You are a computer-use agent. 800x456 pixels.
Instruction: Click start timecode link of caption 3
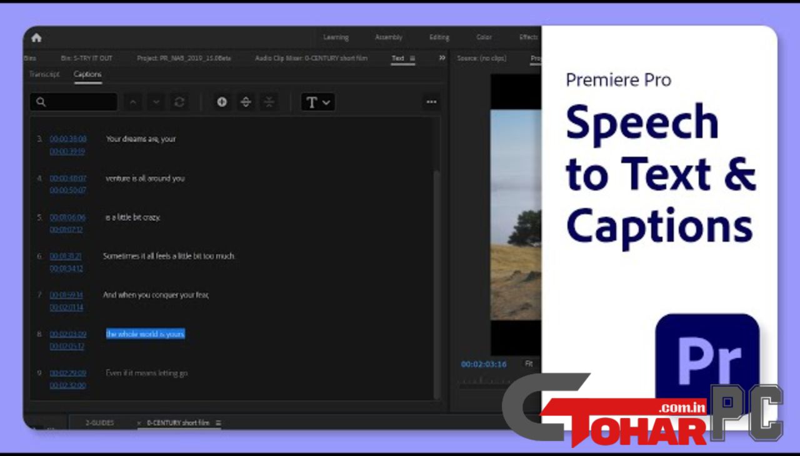pos(68,139)
